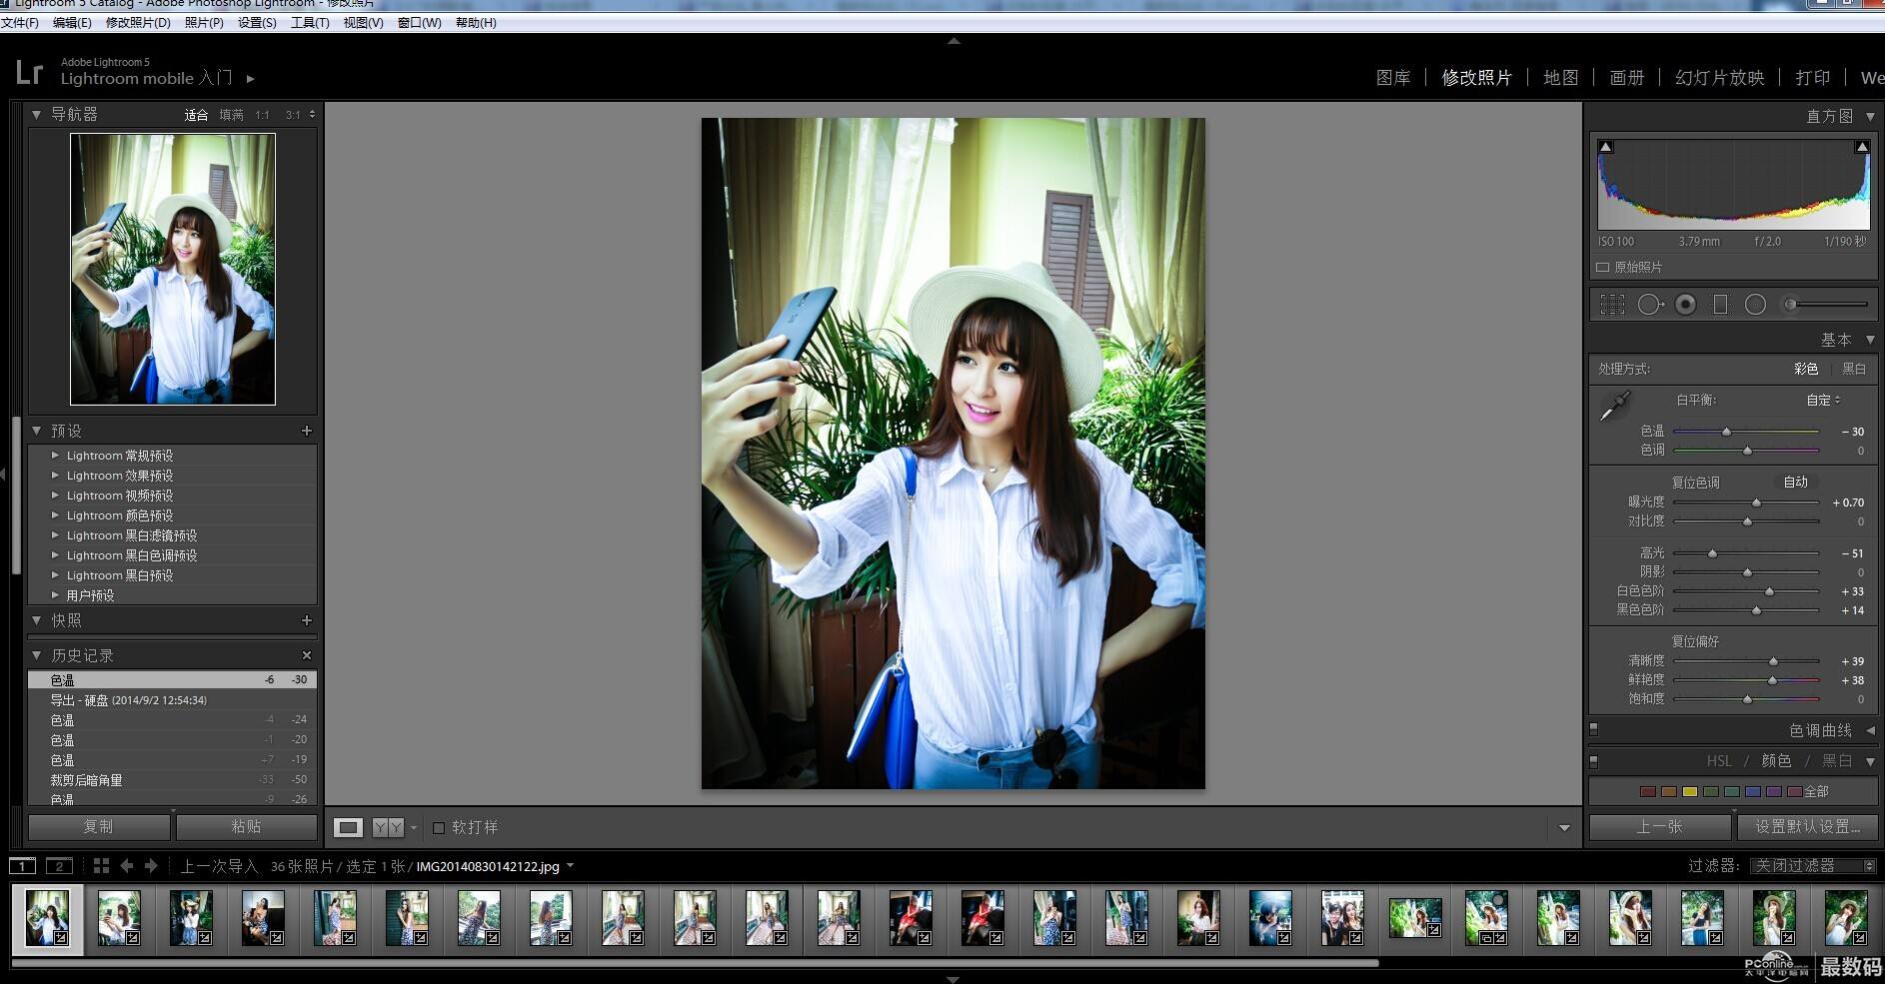1885x984 pixels.
Task: Hide the filmstrip with the bottom arrow
Action: pyautogui.click(x=953, y=979)
